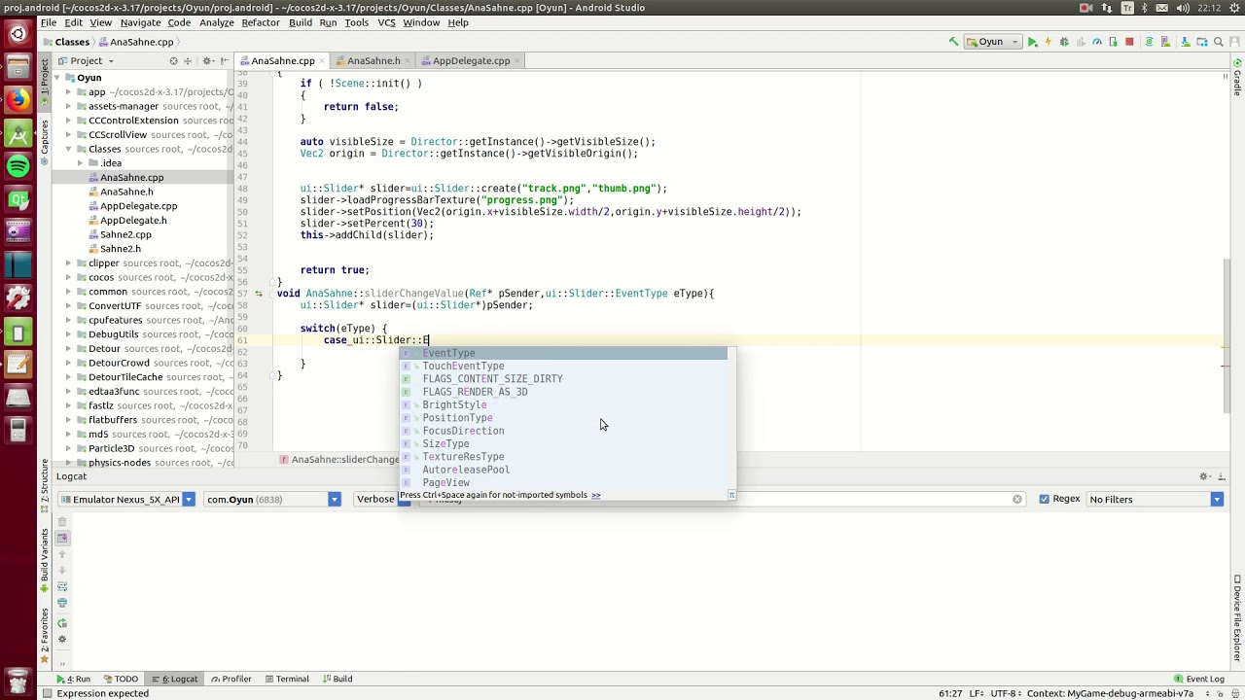Click scroll-from-source crosshair in Project panel
The height and width of the screenshot is (700, 1245).
pos(173,60)
